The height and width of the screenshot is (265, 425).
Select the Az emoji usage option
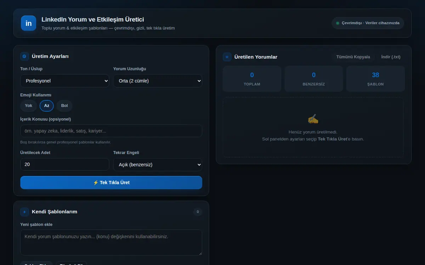click(x=47, y=106)
